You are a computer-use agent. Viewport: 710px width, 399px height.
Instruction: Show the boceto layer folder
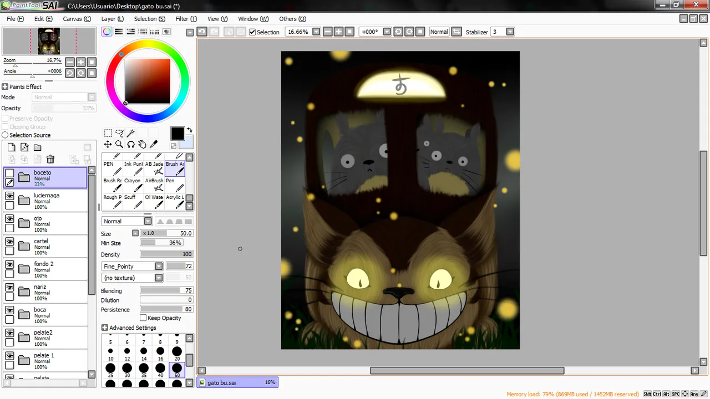pos(9,173)
